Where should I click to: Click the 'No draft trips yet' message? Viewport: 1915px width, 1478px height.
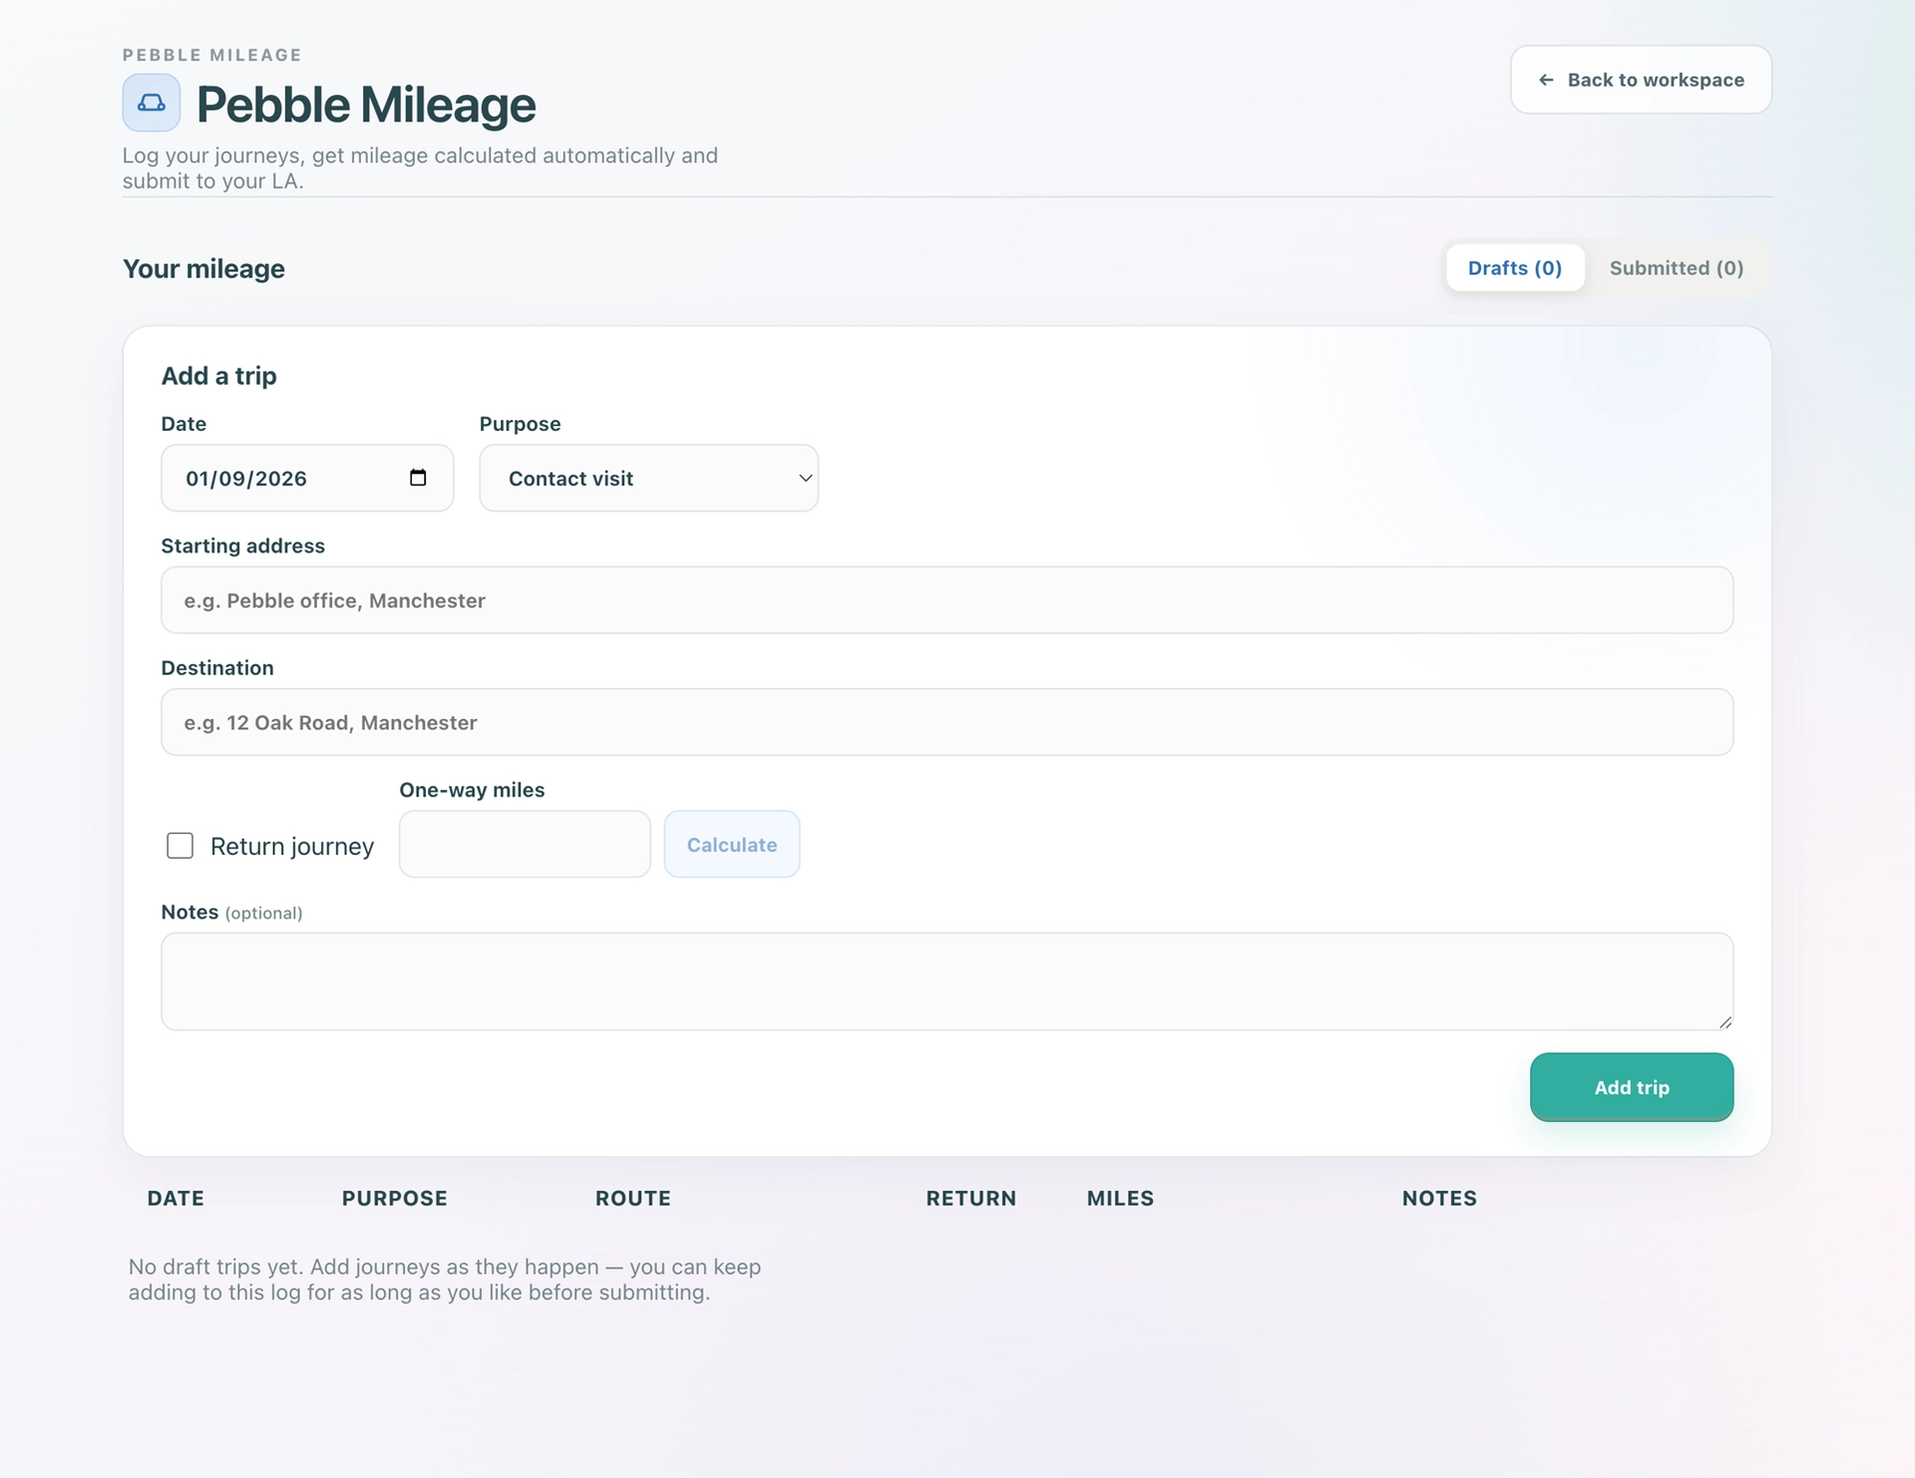[x=445, y=1280]
